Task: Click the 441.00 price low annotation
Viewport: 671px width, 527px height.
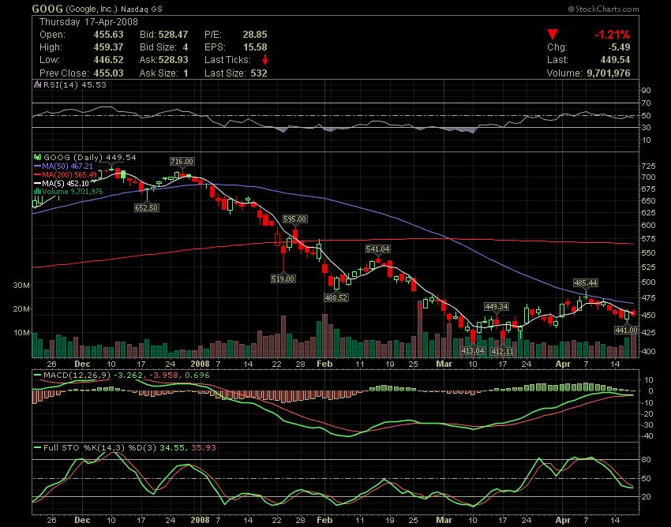Action: (626, 330)
